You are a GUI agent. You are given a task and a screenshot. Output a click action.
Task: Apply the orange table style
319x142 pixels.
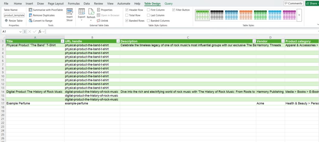tap(246, 15)
